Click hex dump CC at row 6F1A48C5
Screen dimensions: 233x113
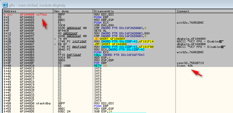coord(60,74)
